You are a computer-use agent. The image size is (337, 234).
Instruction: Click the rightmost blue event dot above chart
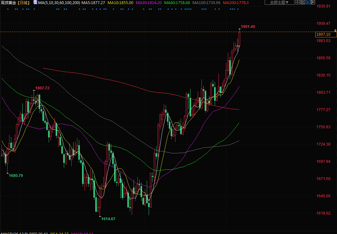tap(238, 9)
